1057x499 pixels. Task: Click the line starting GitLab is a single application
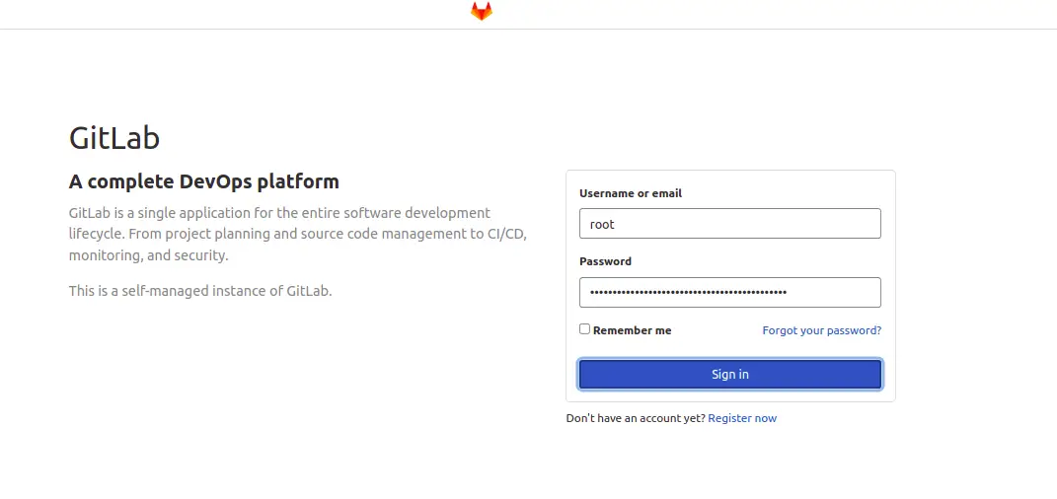tap(279, 213)
